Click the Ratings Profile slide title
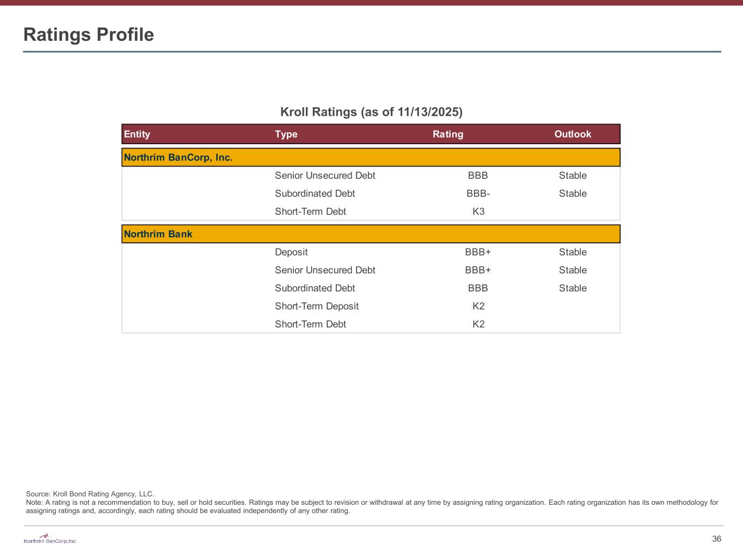Image resolution: width=743 pixels, height=557 pixels. [x=89, y=35]
